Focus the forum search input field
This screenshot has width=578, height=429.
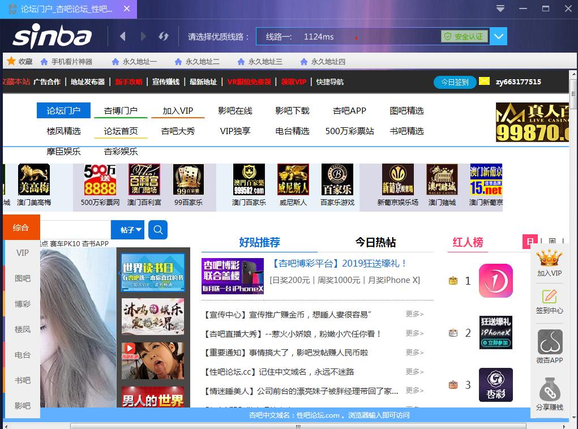point(75,230)
